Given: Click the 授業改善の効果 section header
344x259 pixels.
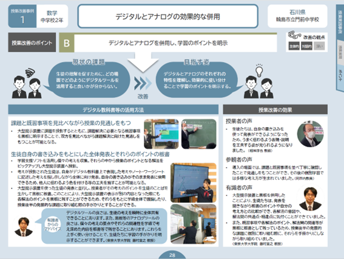Looking at the screenshot, I should click(x=275, y=109).
